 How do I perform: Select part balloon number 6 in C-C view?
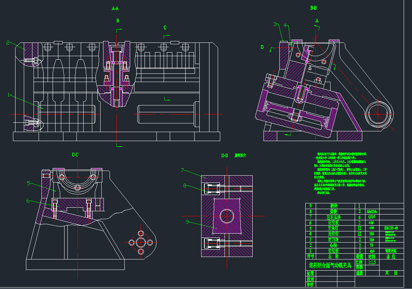pos(28,200)
